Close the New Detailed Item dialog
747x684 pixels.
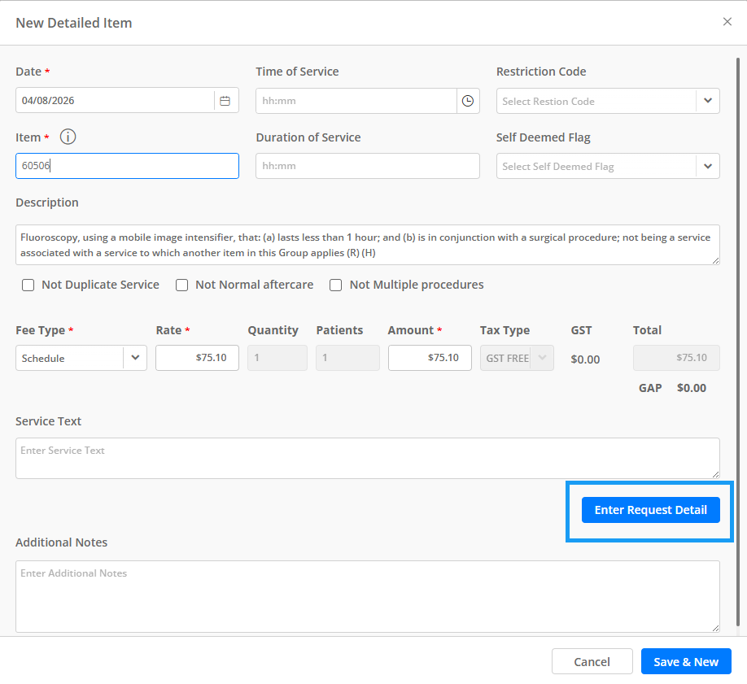pos(727,21)
